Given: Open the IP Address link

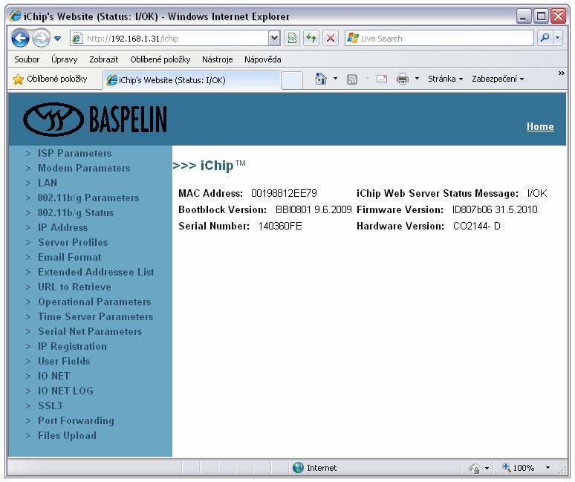Looking at the screenshot, I should tap(62, 227).
